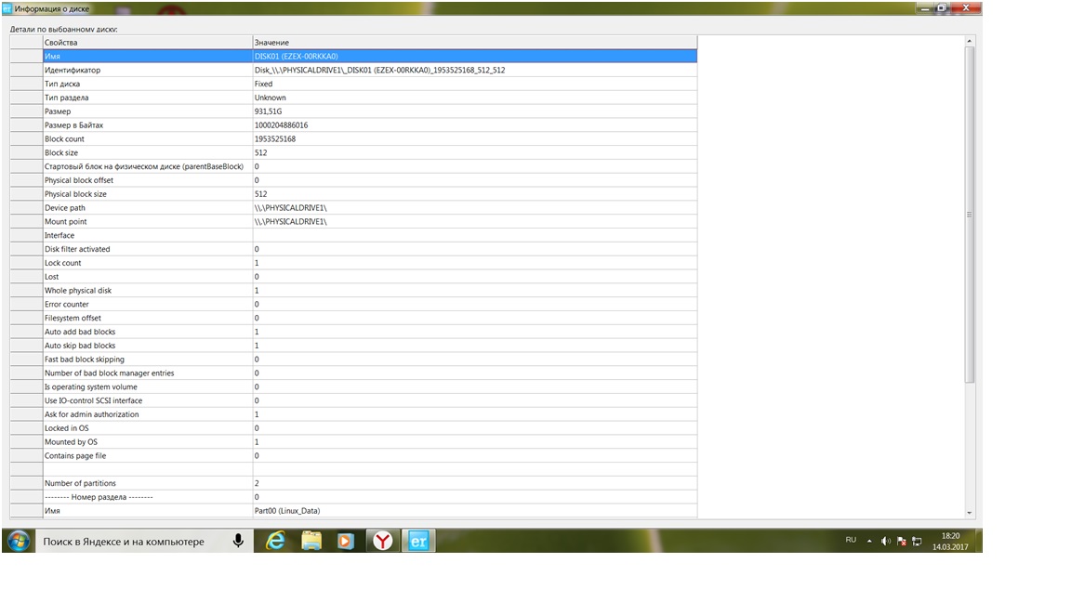Click the microphone icon in Yandex search
1071x602 pixels.
tap(238, 542)
